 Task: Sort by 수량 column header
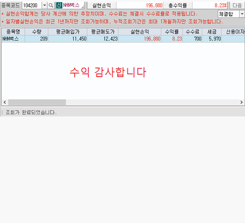coord(36,32)
